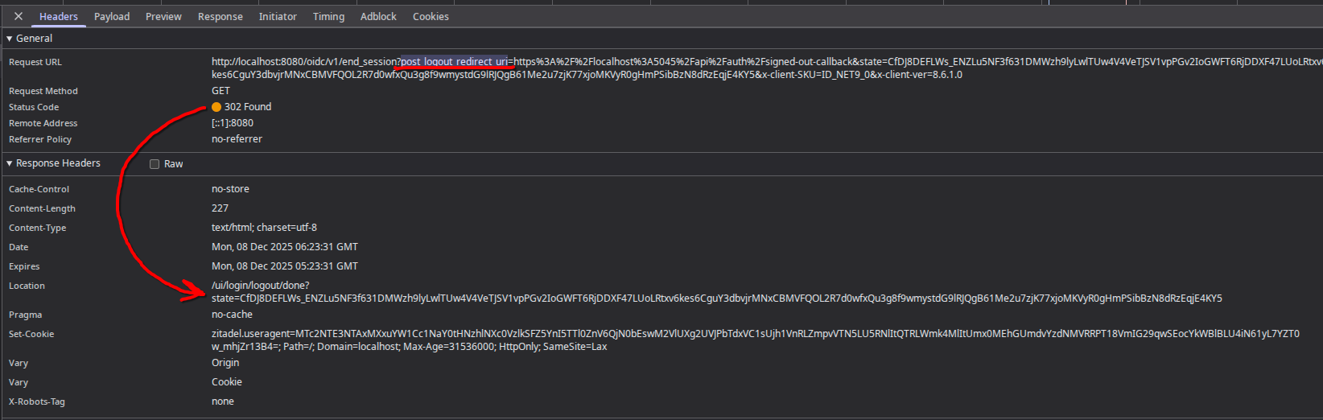The image size is (1323, 420).
Task: Select the Vary header name beside Cookie
Action: click(x=19, y=382)
